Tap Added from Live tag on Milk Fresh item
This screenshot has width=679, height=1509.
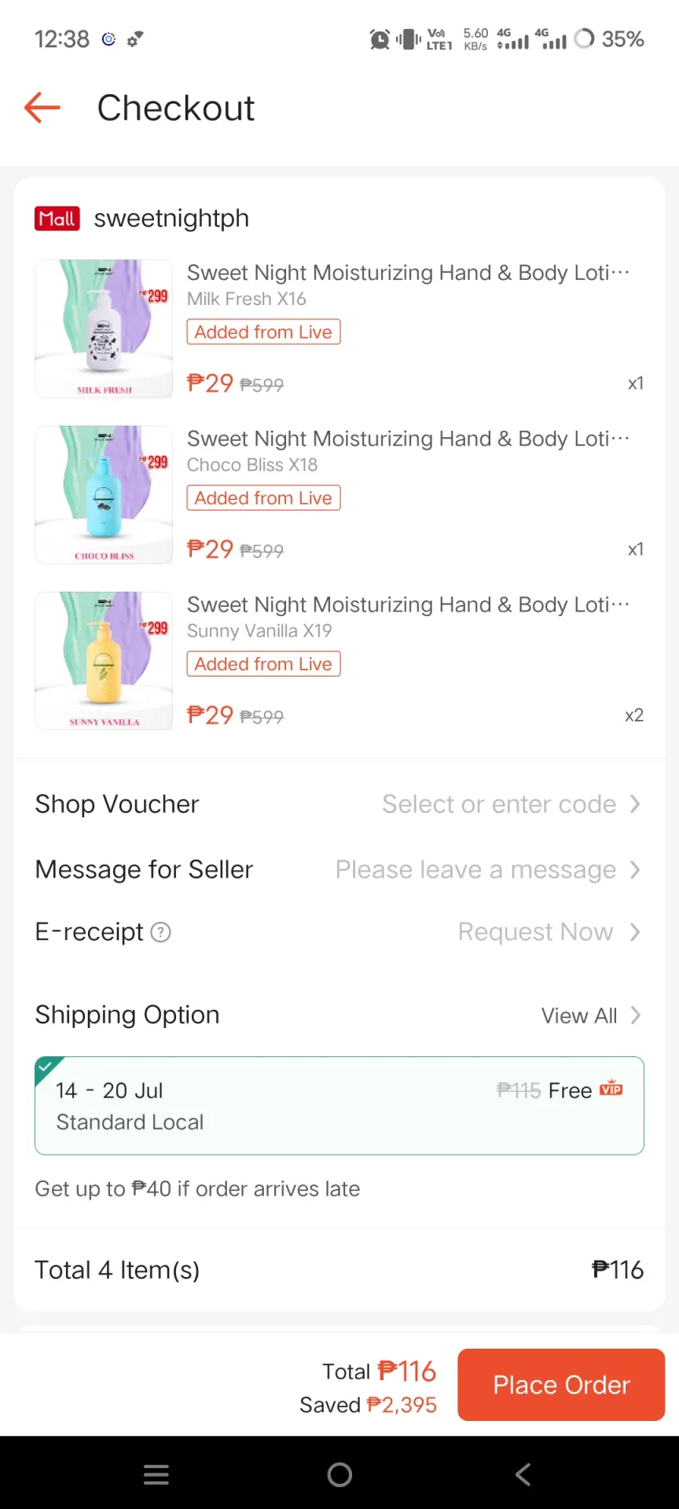pos(263,332)
